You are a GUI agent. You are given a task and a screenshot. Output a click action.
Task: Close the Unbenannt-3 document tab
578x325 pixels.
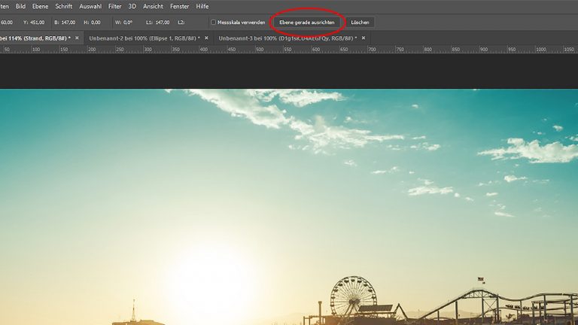click(x=364, y=38)
